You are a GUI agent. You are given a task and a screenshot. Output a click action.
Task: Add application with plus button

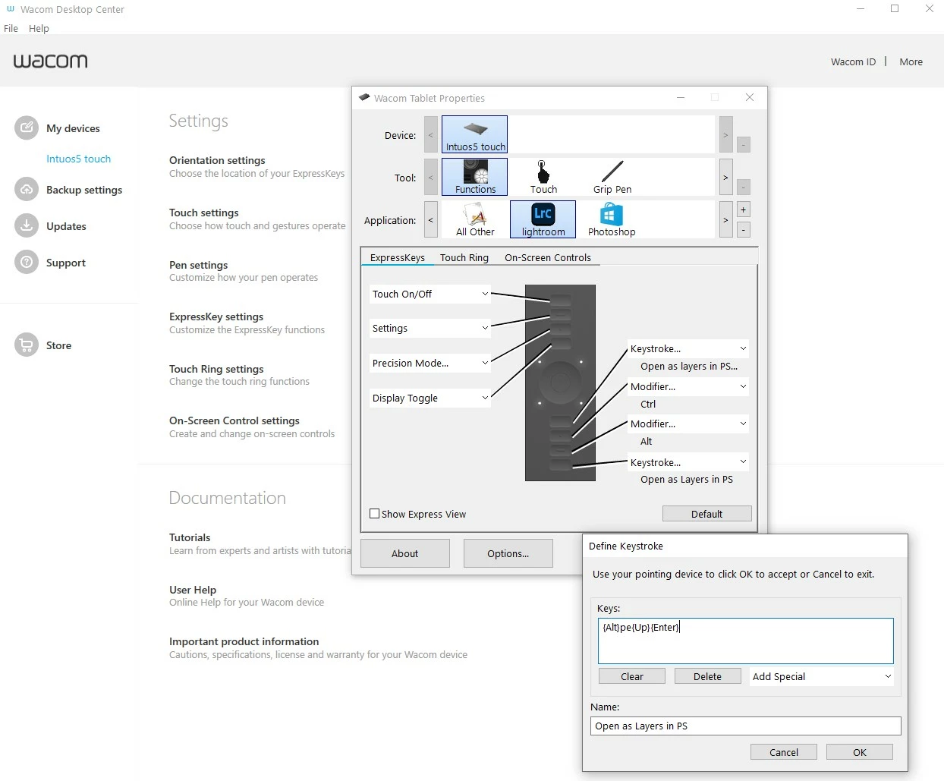pyautogui.click(x=744, y=209)
